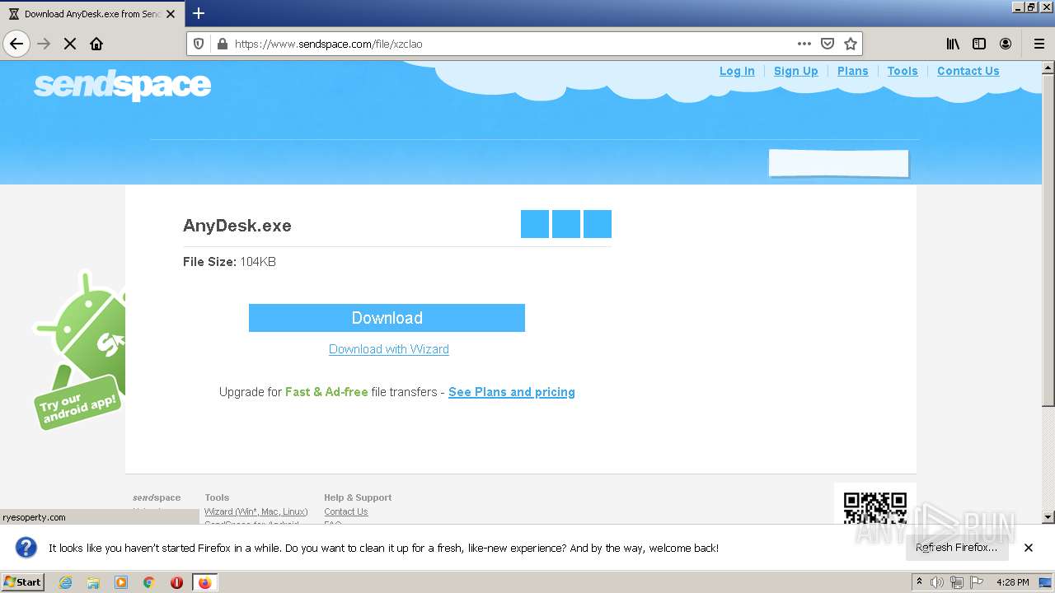Image resolution: width=1055 pixels, height=593 pixels.
Task: Open the system tray volume icon
Action: click(x=937, y=582)
